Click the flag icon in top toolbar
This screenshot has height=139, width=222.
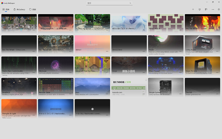pos(206,9)
